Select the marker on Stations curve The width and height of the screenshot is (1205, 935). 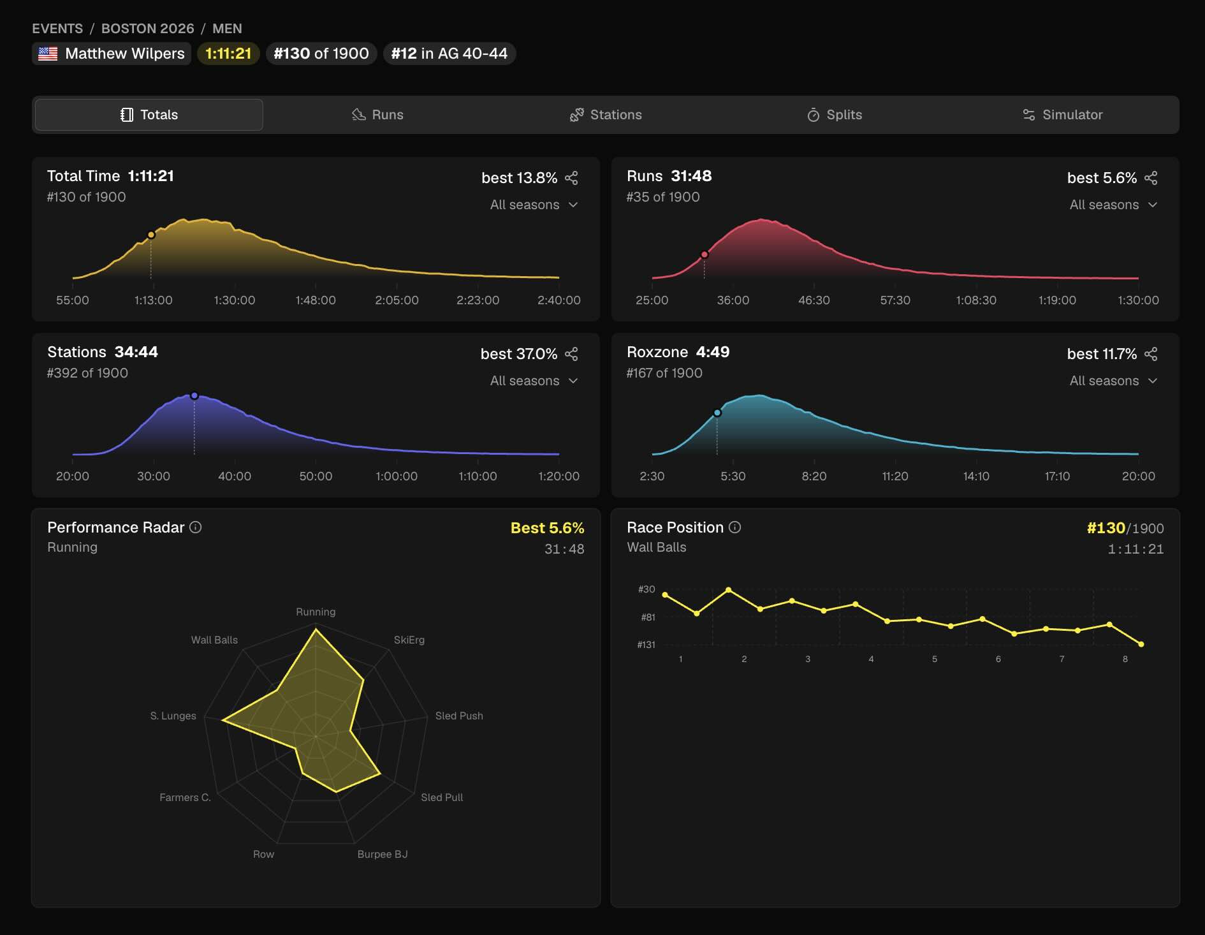click(x=194, y=395)
